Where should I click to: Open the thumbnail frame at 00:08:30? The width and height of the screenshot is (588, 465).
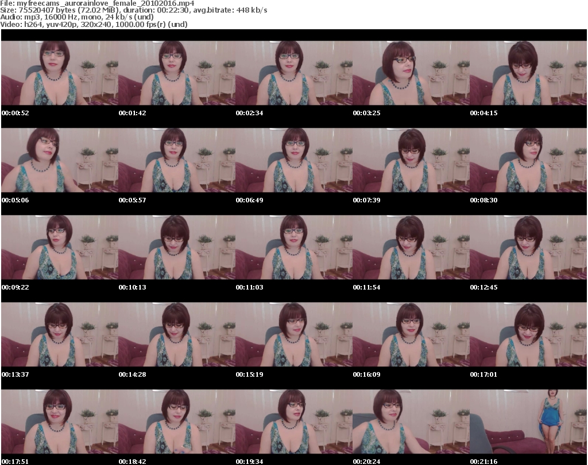(528, 160)
